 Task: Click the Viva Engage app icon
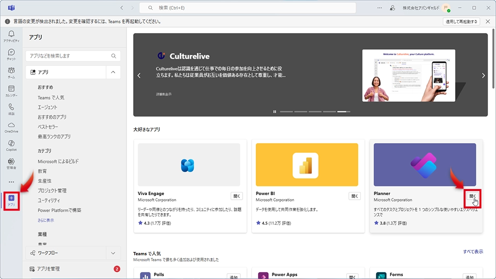coord(187,165)
